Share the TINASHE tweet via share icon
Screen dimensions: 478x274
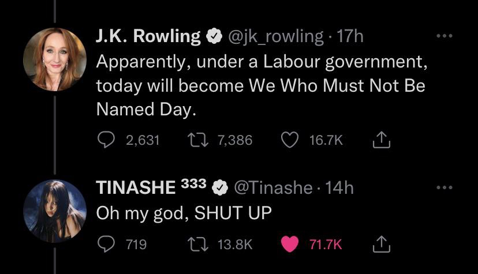382,245
